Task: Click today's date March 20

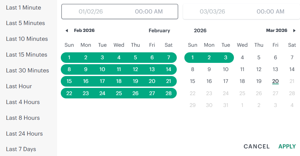Action: 275,81
